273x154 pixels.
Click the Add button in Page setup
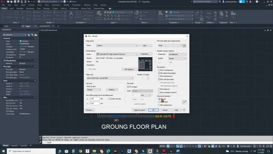[145, 46]
